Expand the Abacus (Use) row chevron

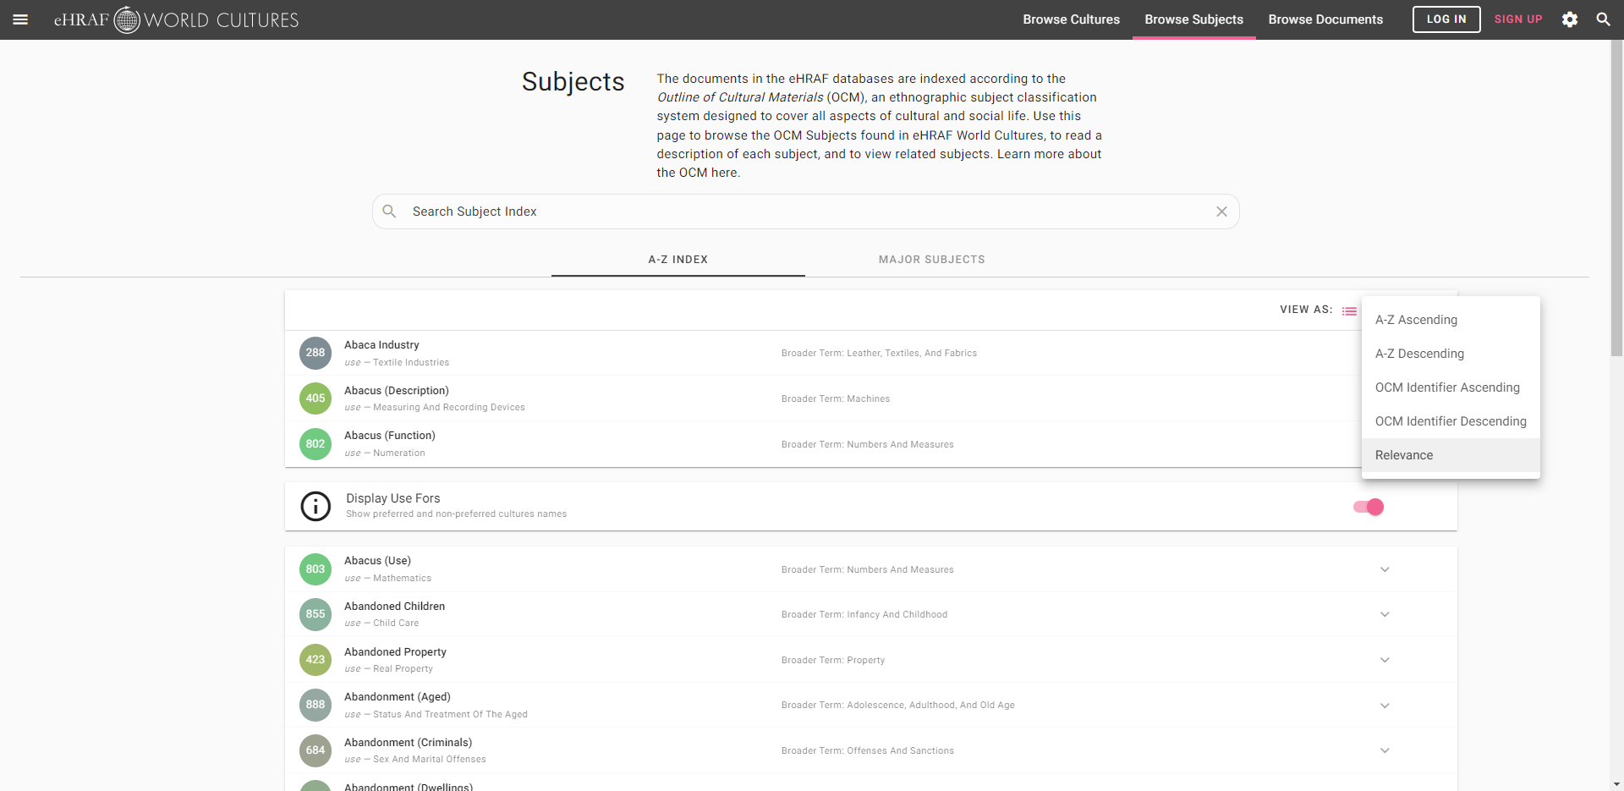(1385, 569)
